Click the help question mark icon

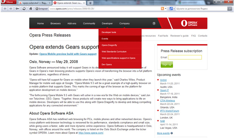click(154, 23)
